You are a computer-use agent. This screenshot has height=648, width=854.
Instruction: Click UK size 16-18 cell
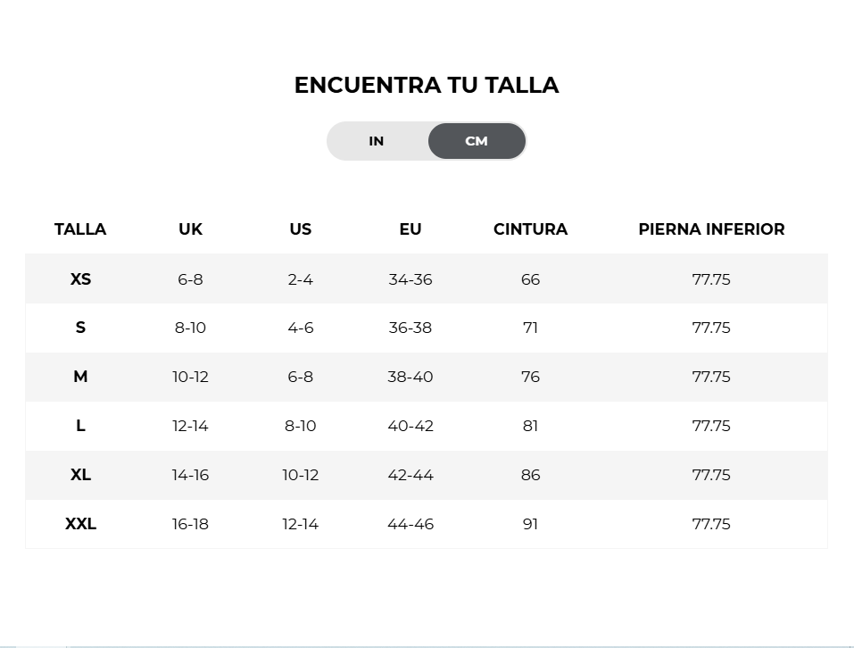[x=190, y=524]
